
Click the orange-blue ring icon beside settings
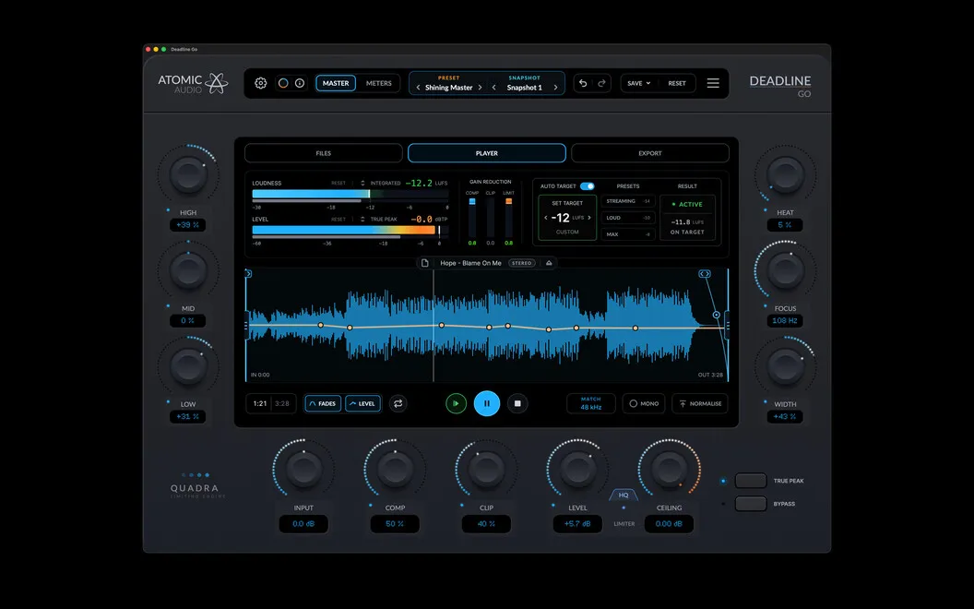[283, 83]
